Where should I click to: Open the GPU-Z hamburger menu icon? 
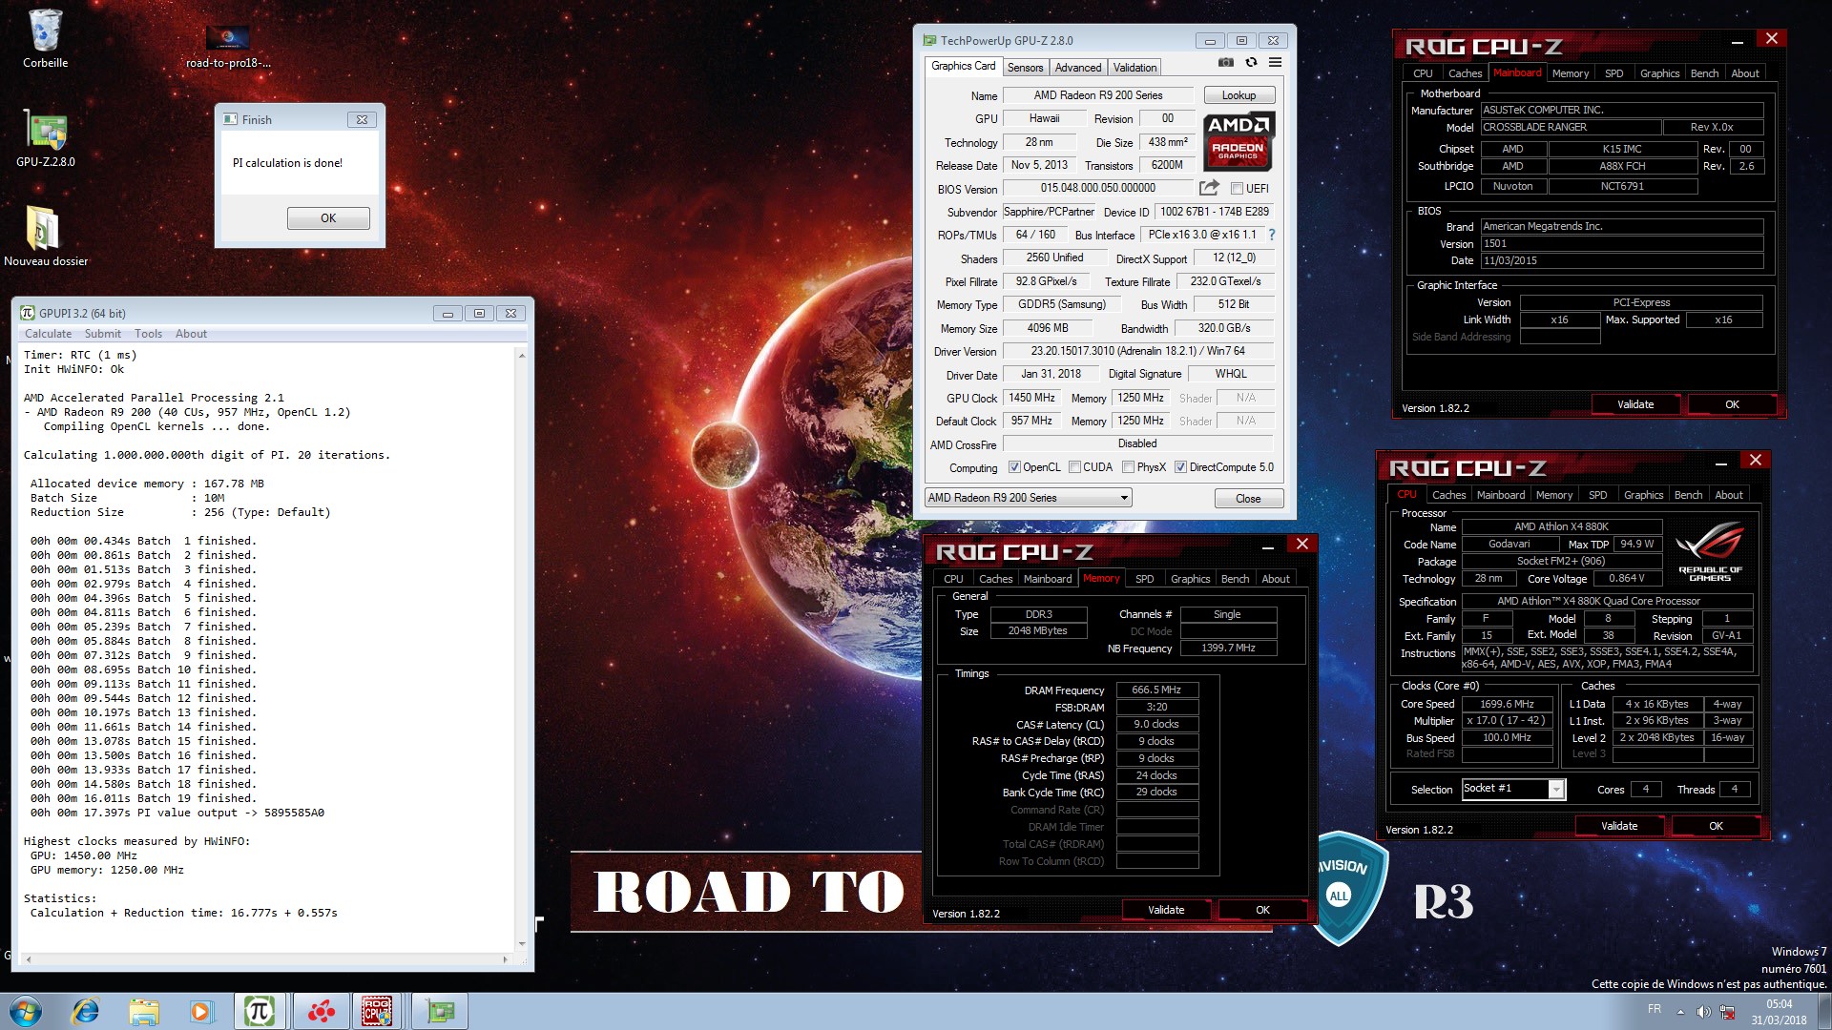coord(1275,63)
